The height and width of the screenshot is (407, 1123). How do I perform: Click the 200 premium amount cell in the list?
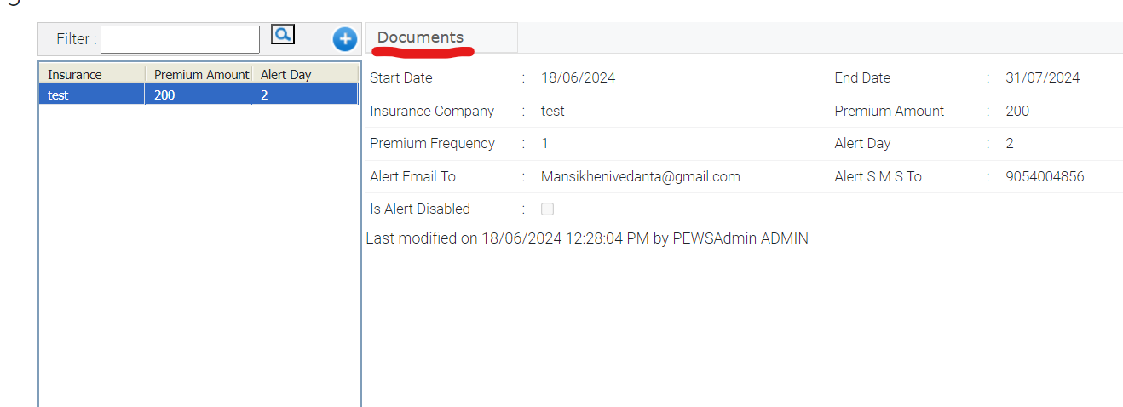199,95
